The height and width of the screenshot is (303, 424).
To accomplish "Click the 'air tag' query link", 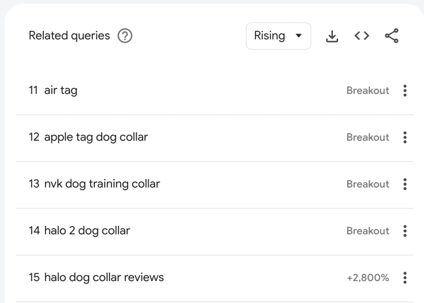I will 60,91.
